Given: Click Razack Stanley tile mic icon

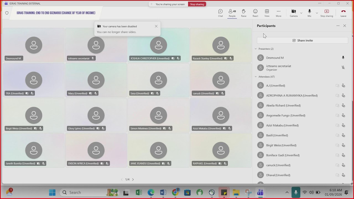Looking at the screenshot, I should [x=231, y=58].
